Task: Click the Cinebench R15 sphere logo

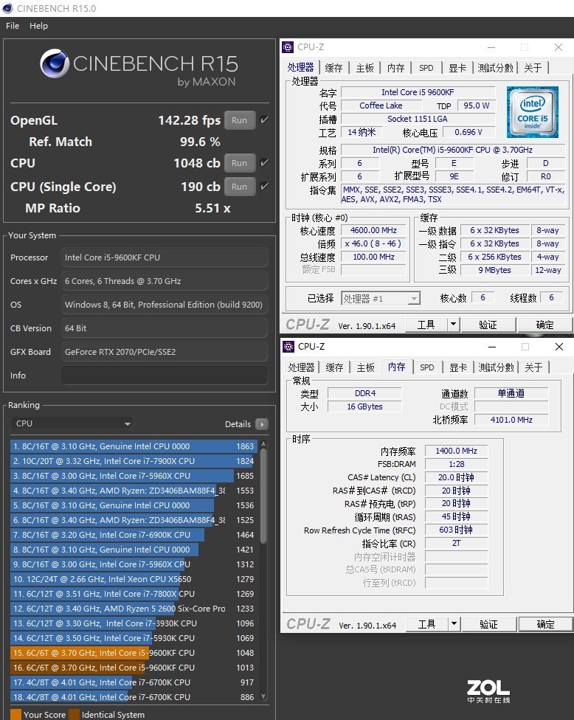Action: point(54,63)
